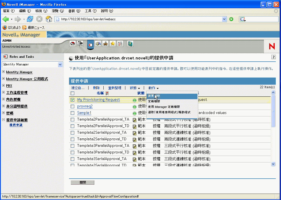Click scrollbar up arrow of request list
This screenshot has height=200, width=281.
tap(273, 93)
